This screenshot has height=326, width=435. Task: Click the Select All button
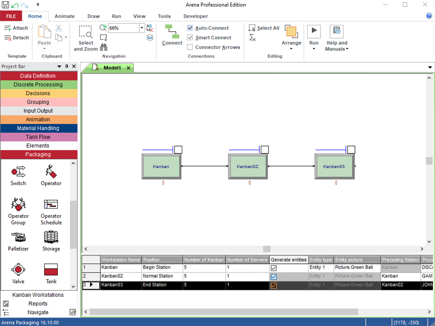264,28
